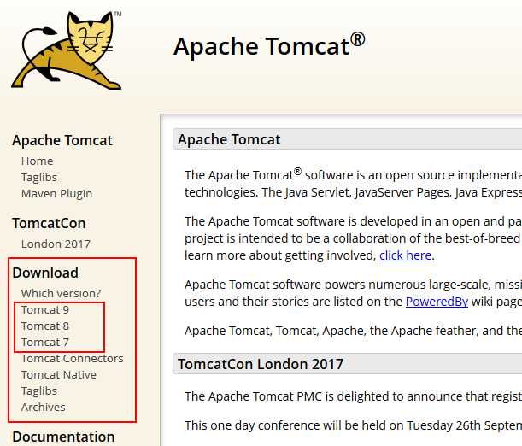Select the Tomcat 9 download link
The height and width of the screenshot is (446, 522).
pos(45,310)
